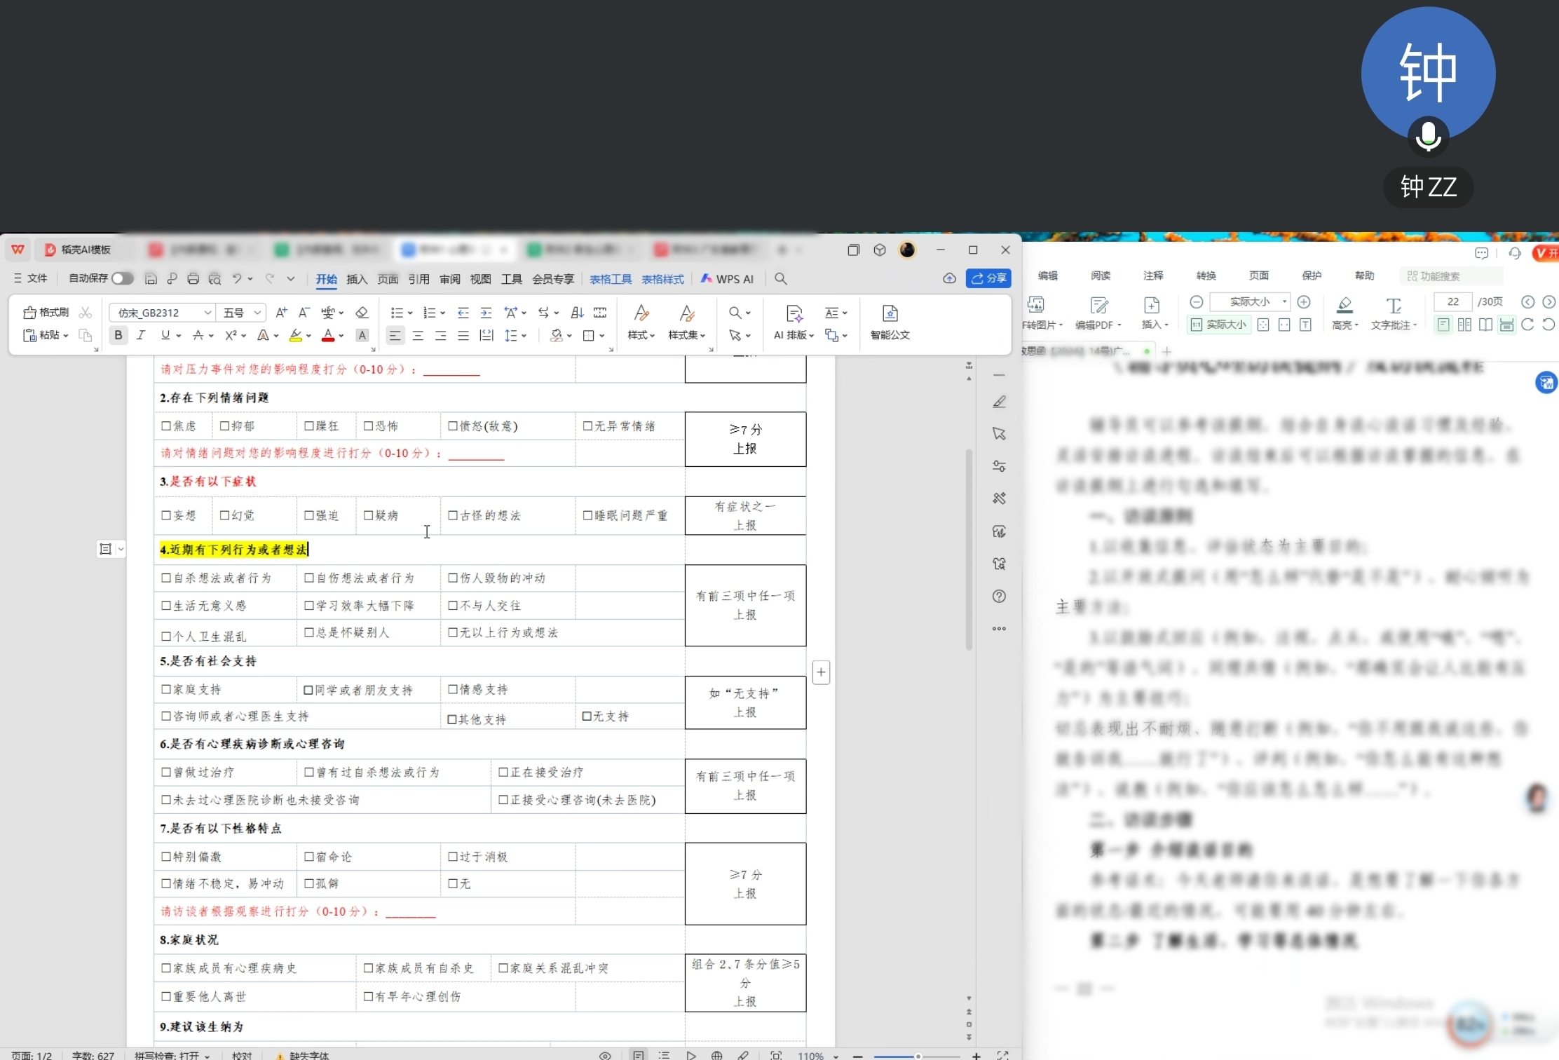Check the 自杀想法或者行为 checkbox
Viewport: 1559px width, 1060px height.
(166, 578)
